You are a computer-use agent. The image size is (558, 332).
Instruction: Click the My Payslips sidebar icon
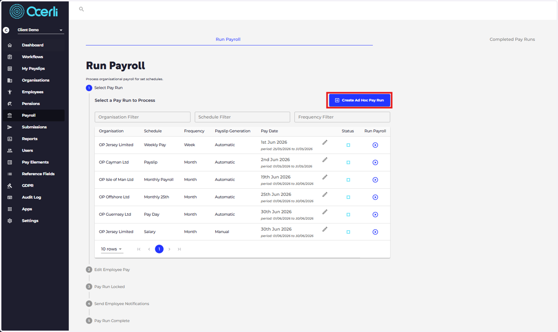pyautogui.click(x=10, y=68)
